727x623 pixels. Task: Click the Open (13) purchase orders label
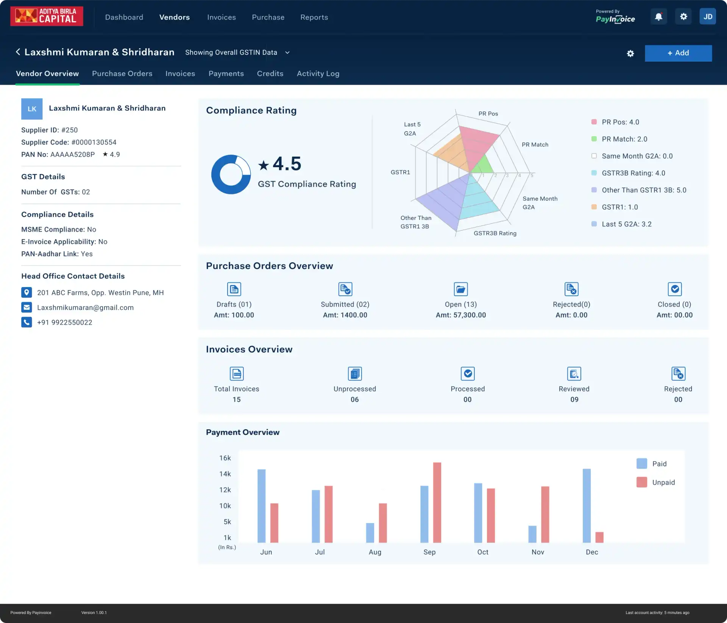pos(461,304)
